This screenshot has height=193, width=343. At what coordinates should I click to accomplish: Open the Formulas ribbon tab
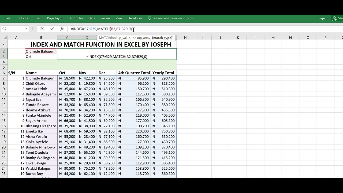point(76,18)
